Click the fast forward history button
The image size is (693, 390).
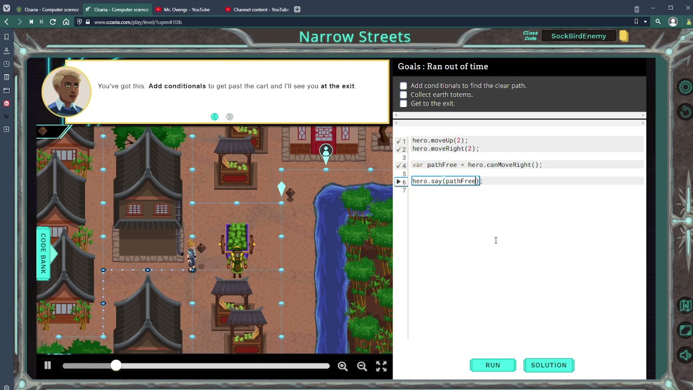[x=41, y=22]
